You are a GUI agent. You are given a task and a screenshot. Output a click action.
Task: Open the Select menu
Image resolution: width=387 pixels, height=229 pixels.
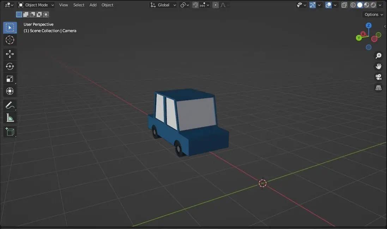(79, 5)
